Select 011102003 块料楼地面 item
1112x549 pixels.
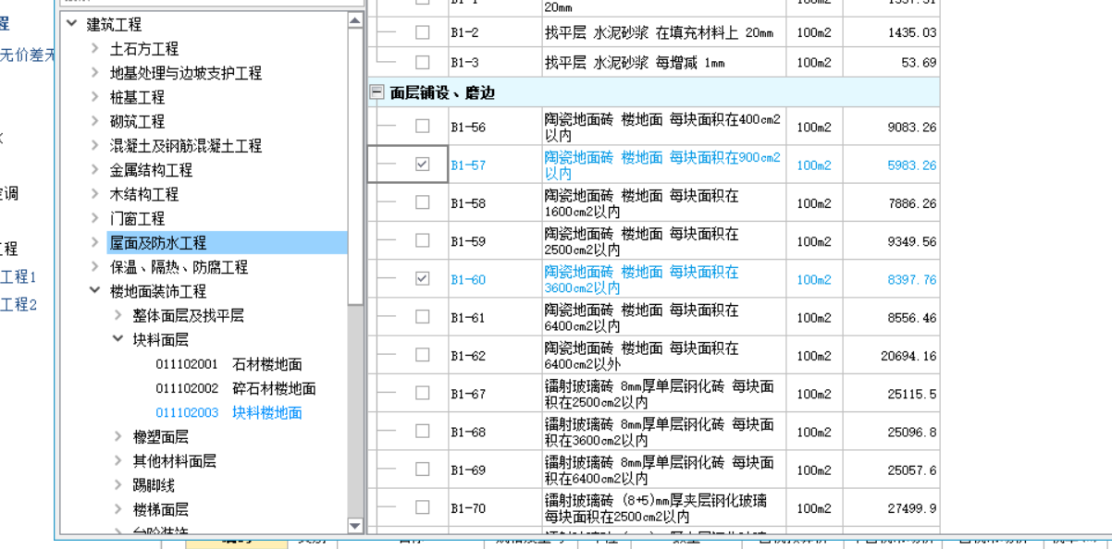pos(229,412)
